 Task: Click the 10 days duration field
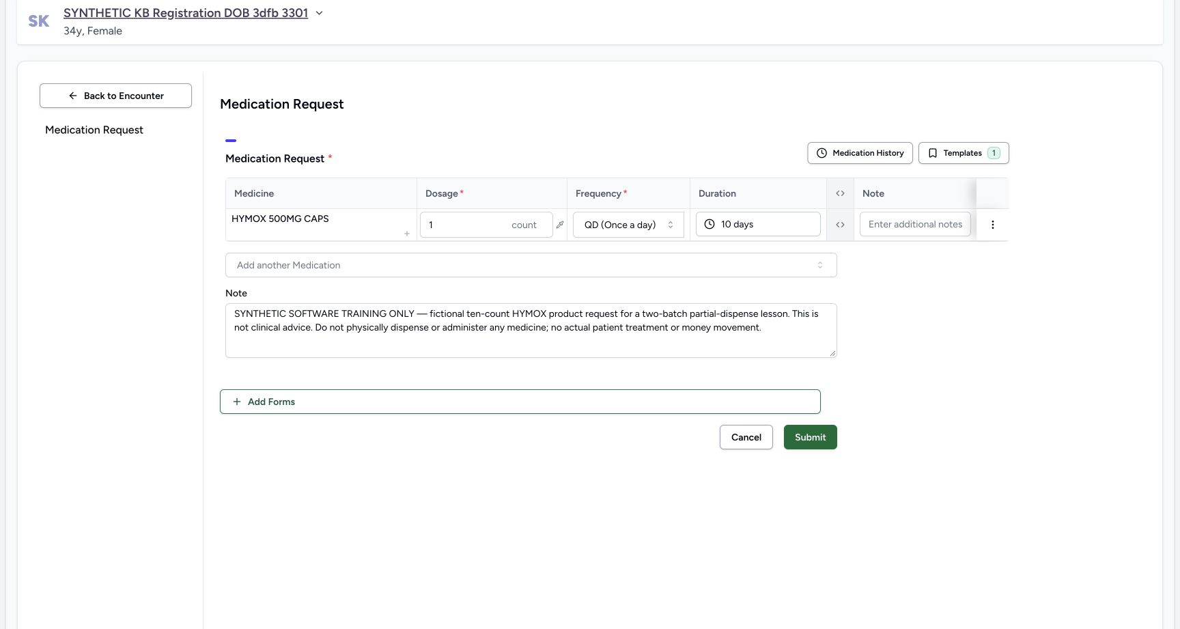(x=758, y=224)
